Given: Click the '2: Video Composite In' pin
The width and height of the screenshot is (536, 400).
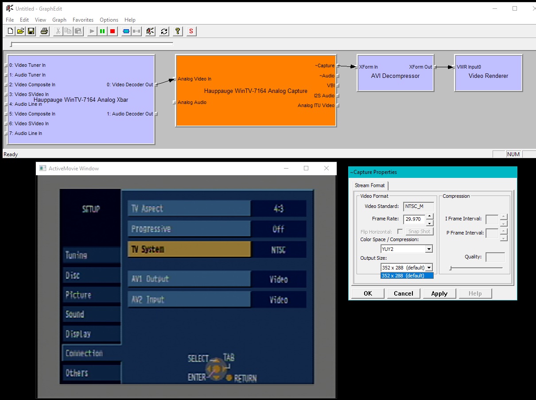Looking at the screenshot, I should pos(32,85).
